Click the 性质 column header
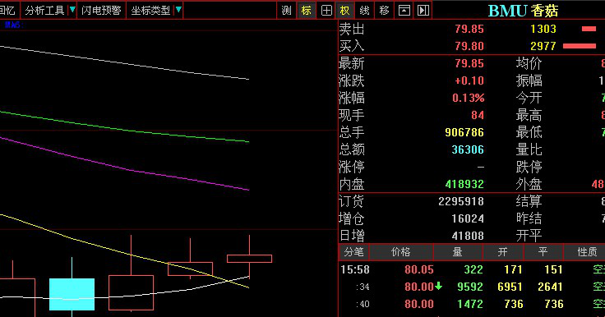Screen dimensions: 605x317 585,252
